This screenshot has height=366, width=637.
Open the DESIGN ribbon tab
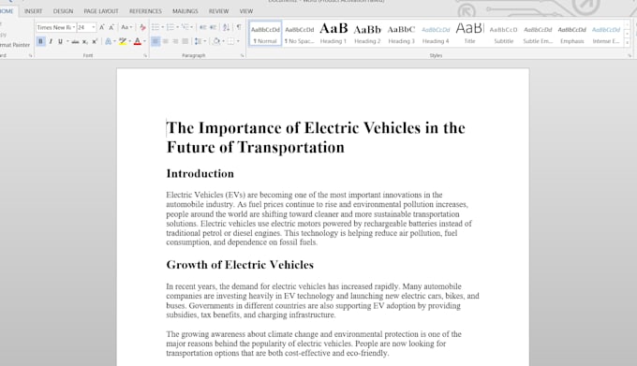click(x=63, y=11)
